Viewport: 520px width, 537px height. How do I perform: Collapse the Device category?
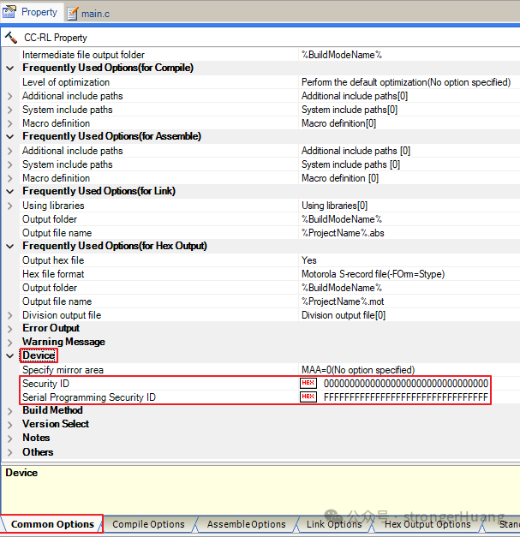click(10, 355)
